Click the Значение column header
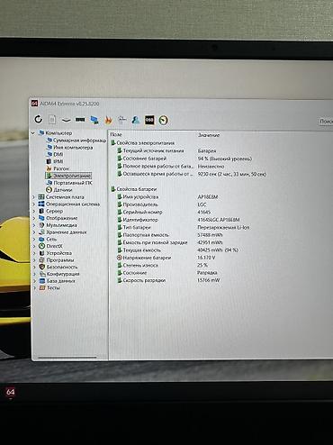The height and width of the screenshot is (445, 333). 209,135
